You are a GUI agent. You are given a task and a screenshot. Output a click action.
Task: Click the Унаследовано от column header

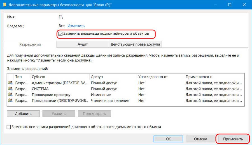tap(160, 77)
